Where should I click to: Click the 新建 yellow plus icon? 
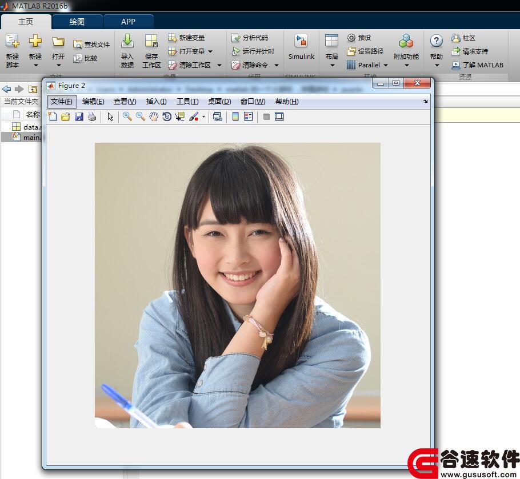point(35,41)
